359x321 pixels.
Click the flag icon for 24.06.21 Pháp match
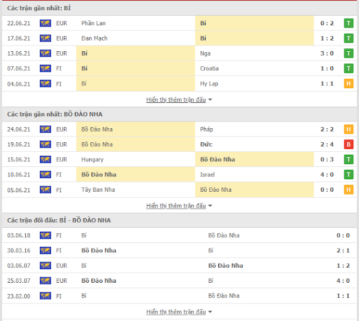pyautogui.click(x=45, y=129)
